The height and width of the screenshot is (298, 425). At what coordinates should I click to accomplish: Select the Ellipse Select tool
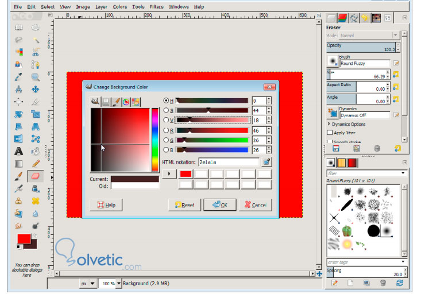click(35, 28)
